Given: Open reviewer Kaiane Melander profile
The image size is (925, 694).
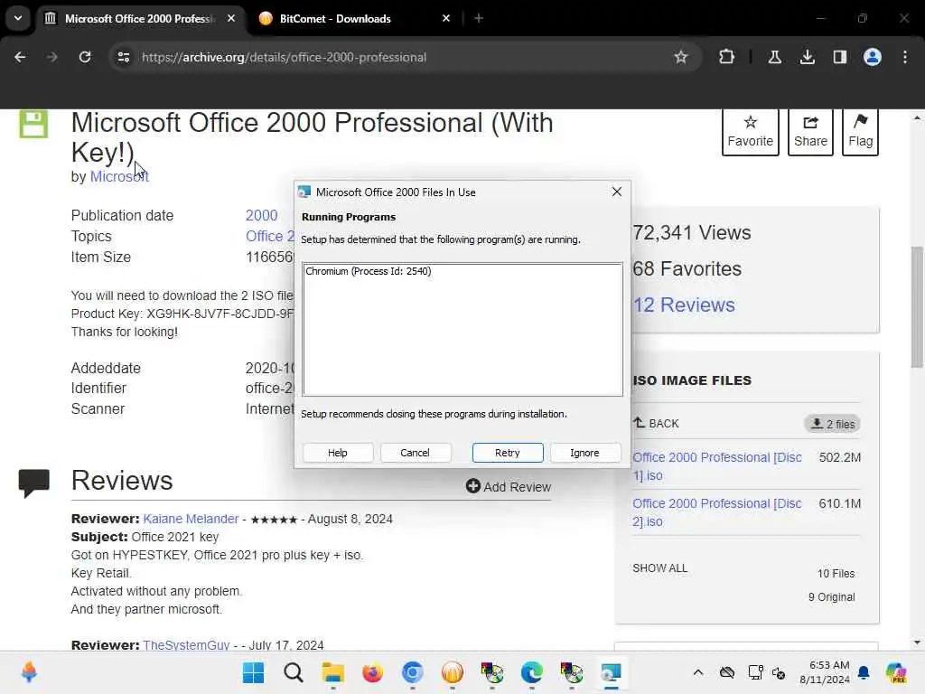Looking at the screenshot, I should coord(191,519).
